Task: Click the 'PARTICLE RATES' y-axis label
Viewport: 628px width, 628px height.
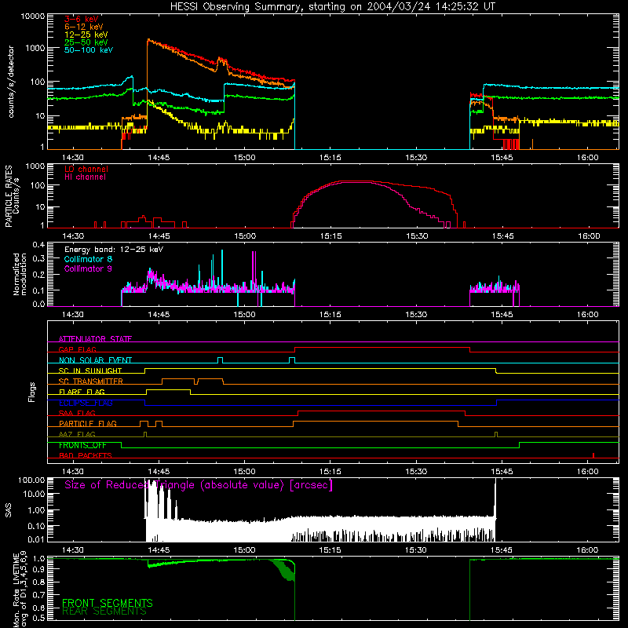Action: 9,195
